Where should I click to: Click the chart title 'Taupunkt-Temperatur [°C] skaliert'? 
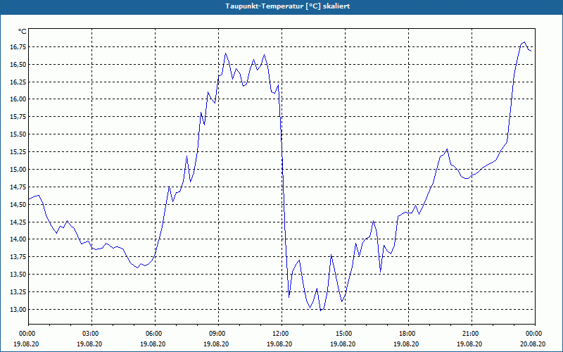coord(288,6)
